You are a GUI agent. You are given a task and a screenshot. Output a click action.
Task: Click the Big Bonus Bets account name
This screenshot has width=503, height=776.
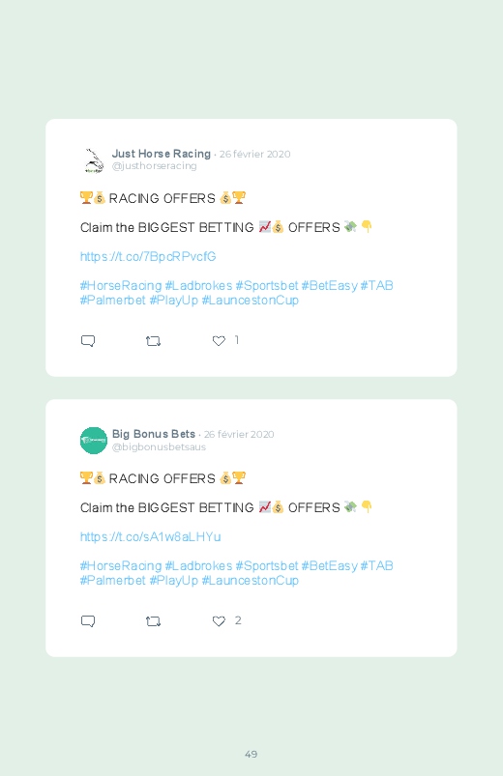(154, 434)
